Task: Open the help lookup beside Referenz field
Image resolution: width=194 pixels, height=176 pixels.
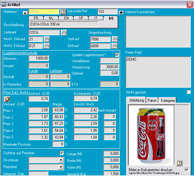Action: (x=63, y=12)
